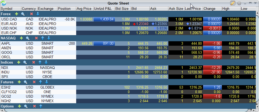Add a ticker to the Forex group
This screenshot has width=259, height=112.
[x=16, y=14]
